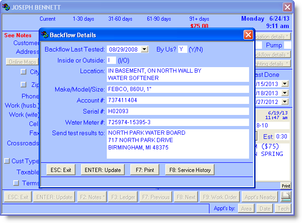Toggle the Zip checkbox
This screenshot has width=302, height=223.
(x=23, y=84)
